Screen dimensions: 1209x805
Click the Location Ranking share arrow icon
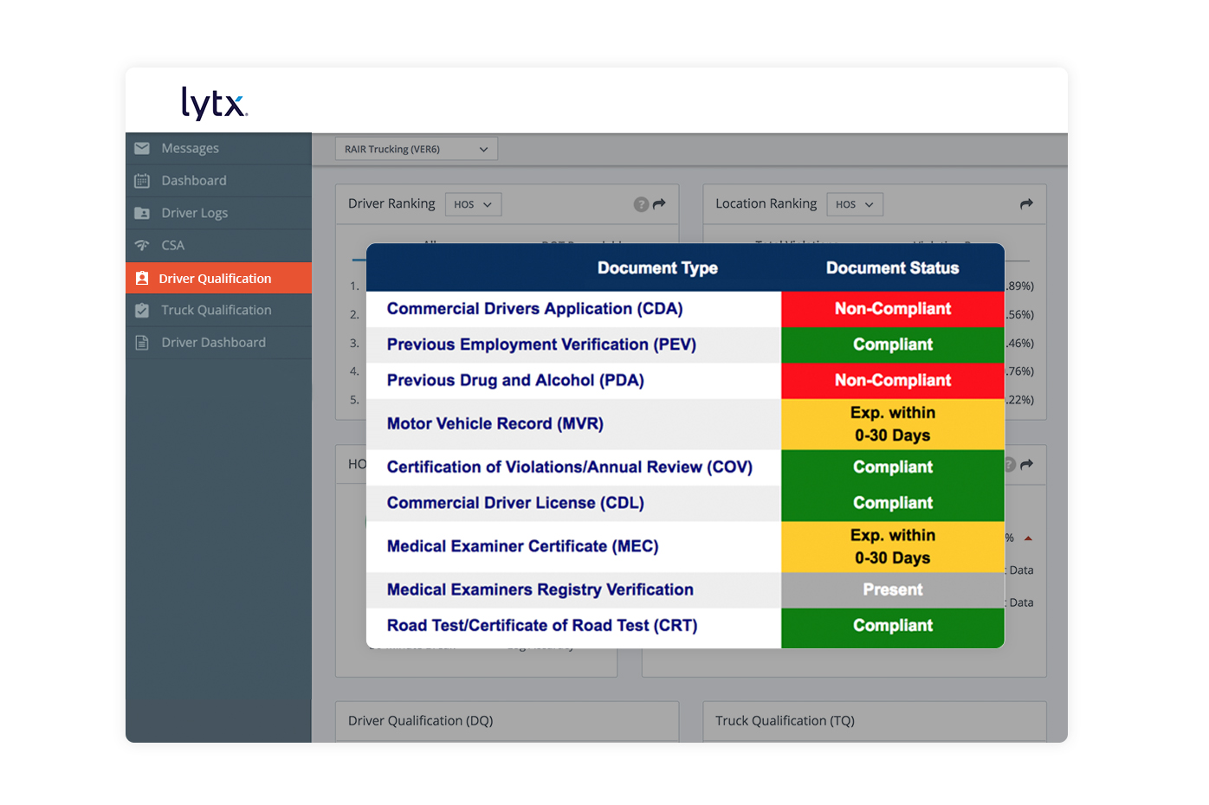click(1026, 204)
